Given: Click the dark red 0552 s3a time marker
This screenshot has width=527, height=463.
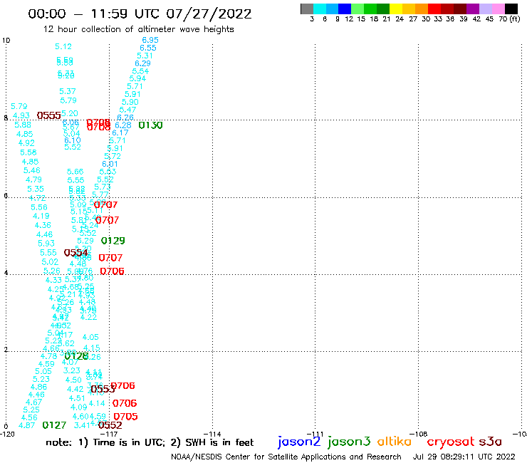Looking at the screenshot, I should 110,425.
